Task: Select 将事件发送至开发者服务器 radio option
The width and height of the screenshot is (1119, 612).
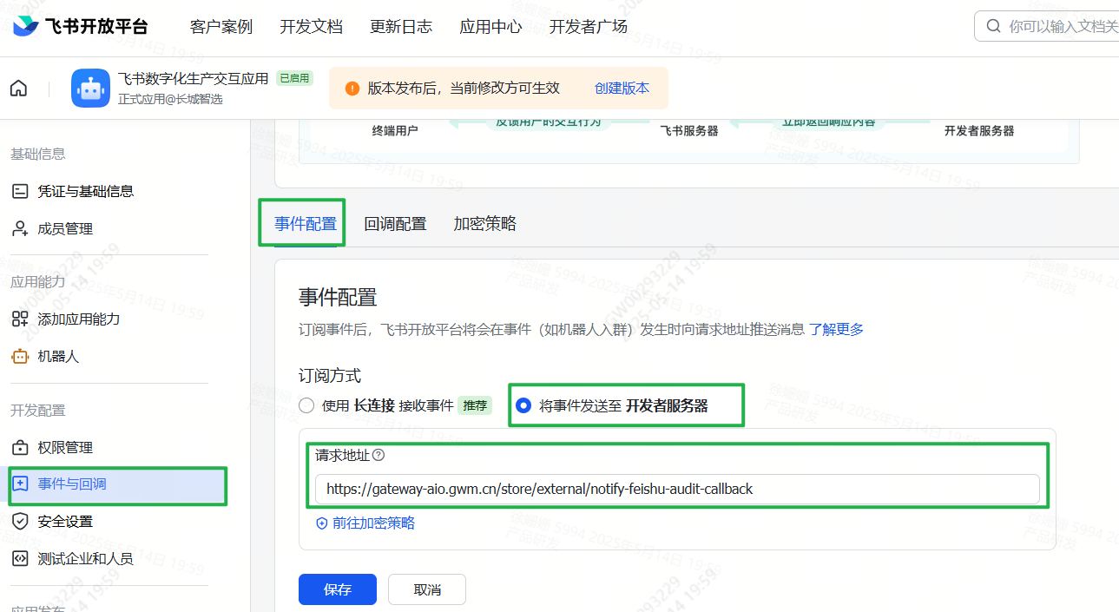Action: pyautogui.click(x=523, y=405)
